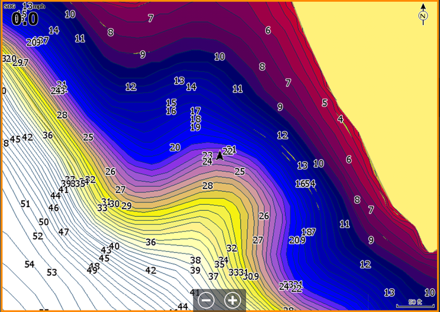
Task: Zoom in with the plus button
Action: pyautogui.click(x=233, y=301)
